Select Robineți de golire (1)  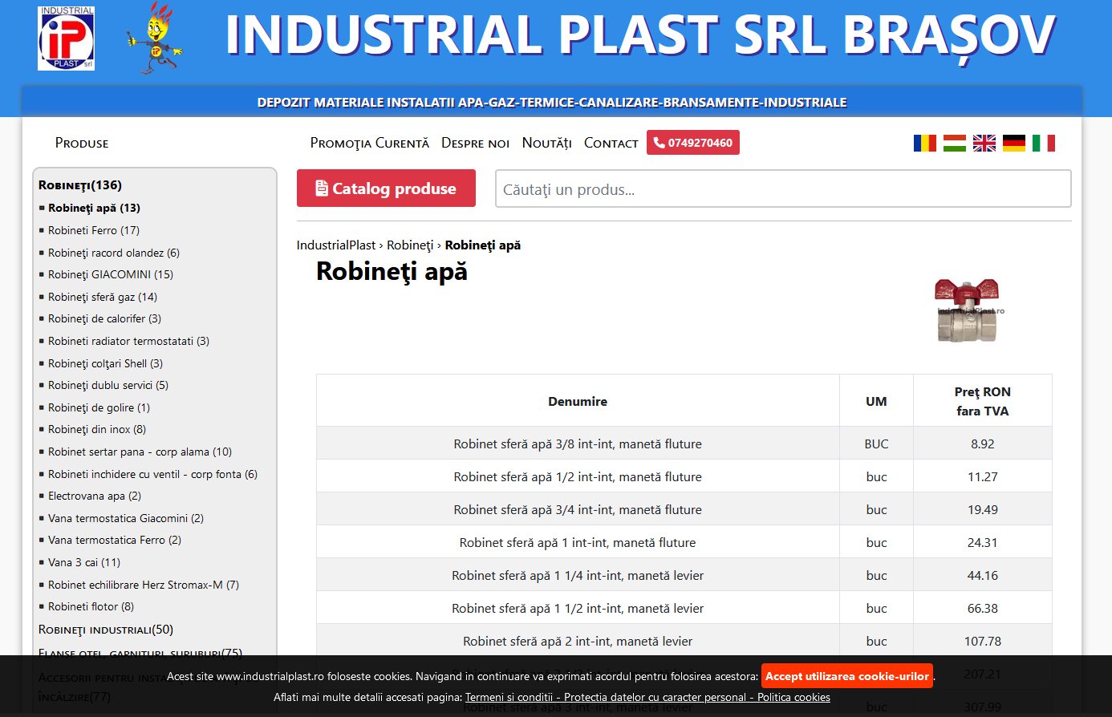99,407
